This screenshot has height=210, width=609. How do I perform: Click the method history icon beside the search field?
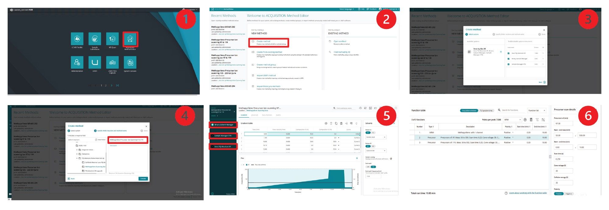tap(360, 108)
